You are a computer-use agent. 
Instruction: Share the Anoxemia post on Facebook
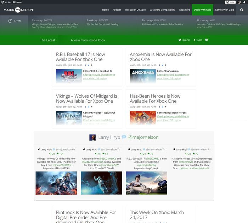159,65
